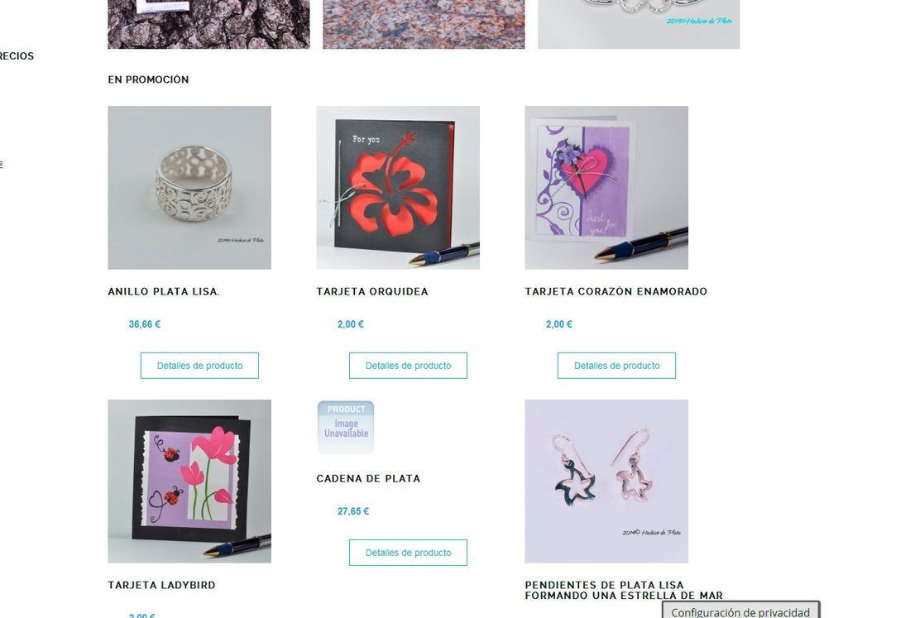Viewport: 910px width, 618px height.
Task: Click the granite-textured banner image at top
Action: [424, 24]
